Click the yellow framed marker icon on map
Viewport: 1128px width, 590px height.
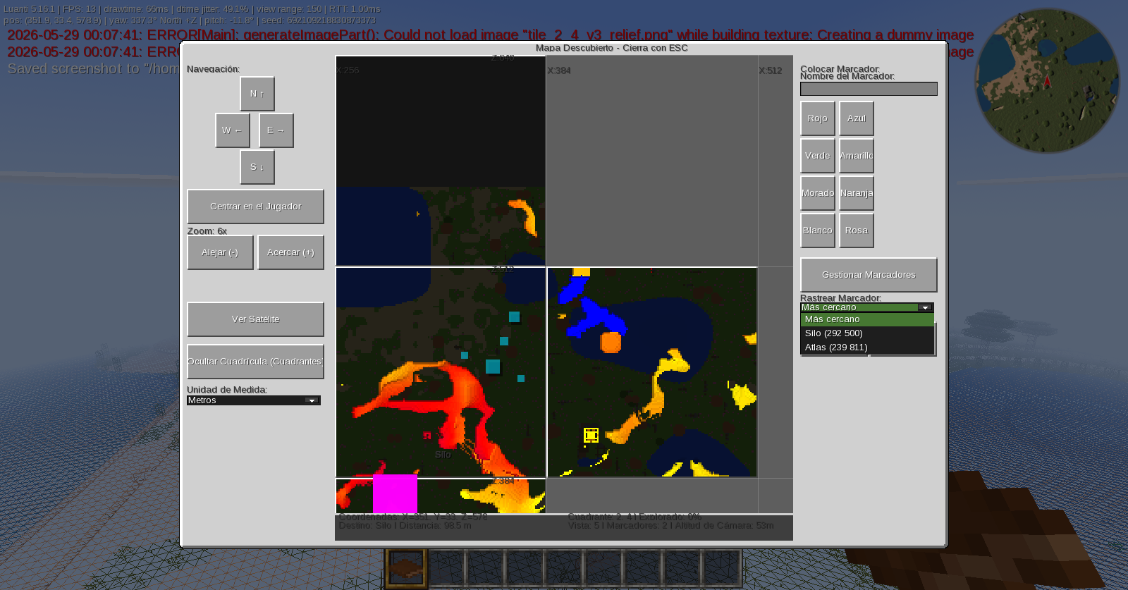591,435
